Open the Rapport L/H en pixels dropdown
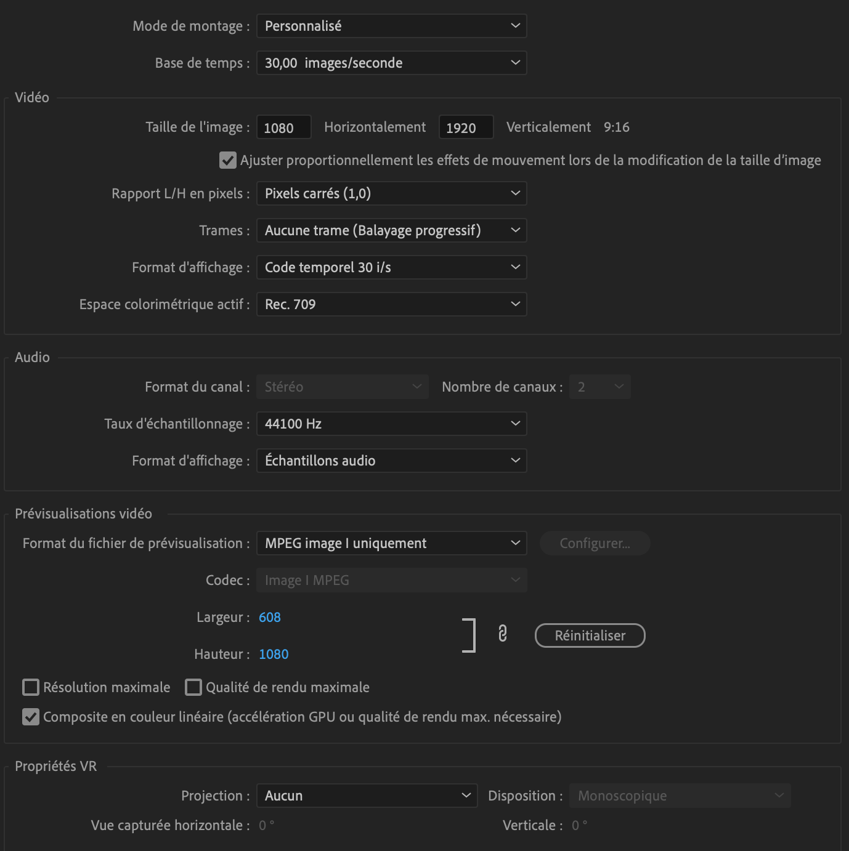 coord(391,193)
